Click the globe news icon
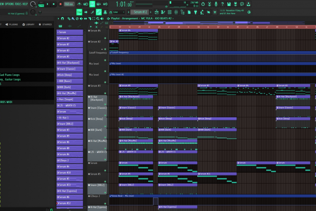The width and height of the screenshot is (316, 211). pos(249,12)
